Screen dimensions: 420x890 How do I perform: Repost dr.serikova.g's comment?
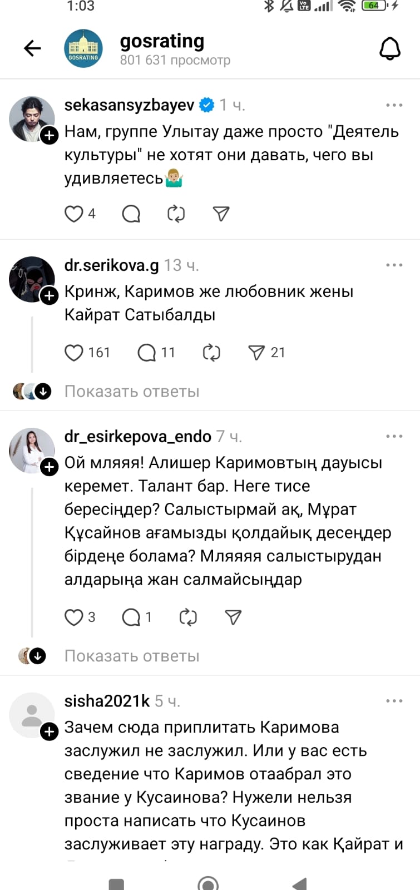click(211, 352)
